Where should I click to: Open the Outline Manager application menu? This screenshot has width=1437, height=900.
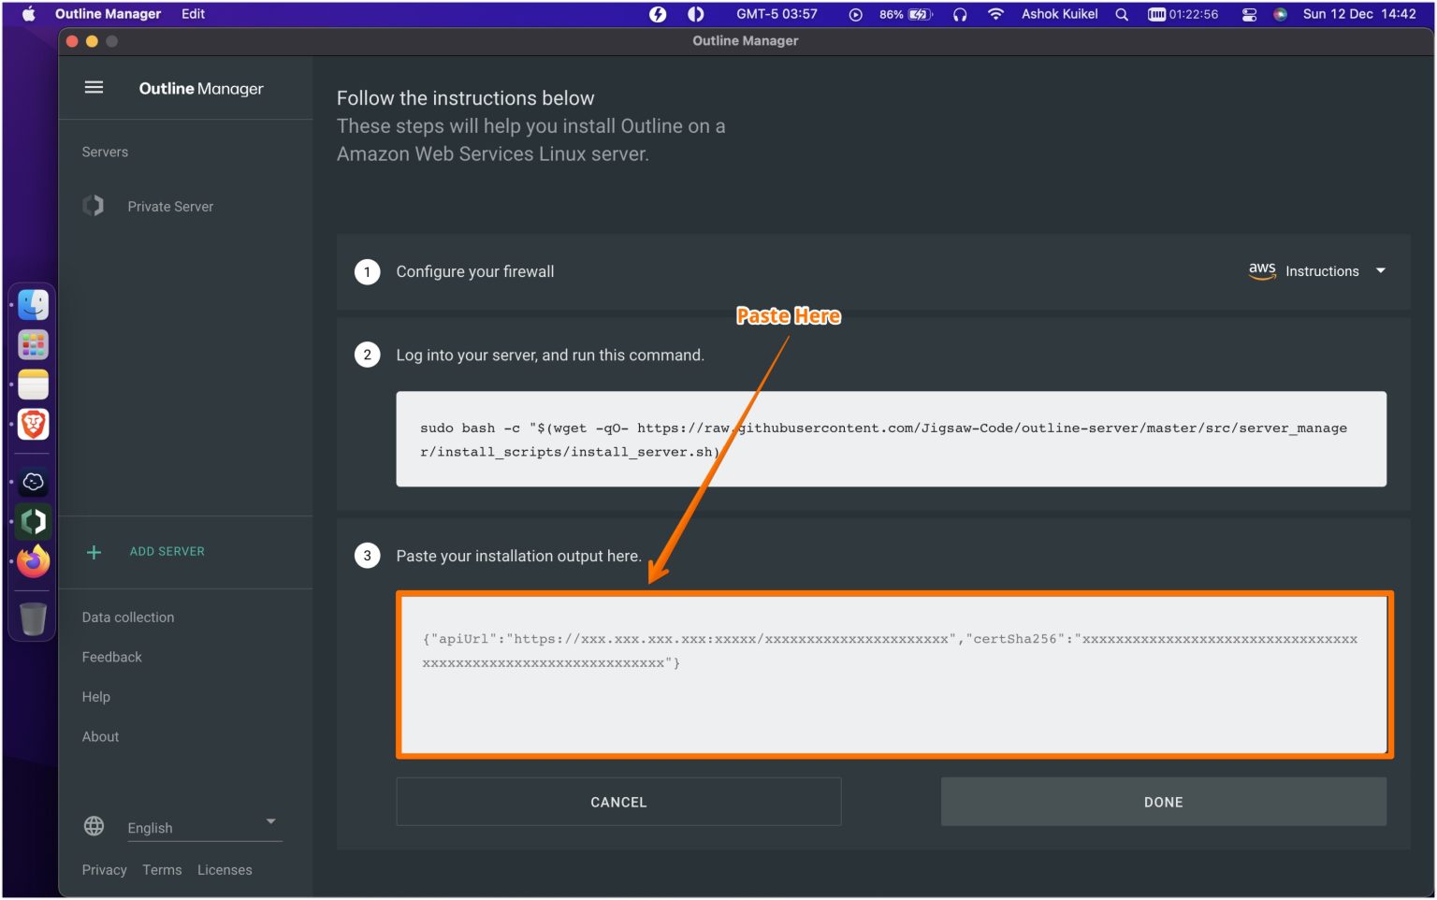[108, 14]
